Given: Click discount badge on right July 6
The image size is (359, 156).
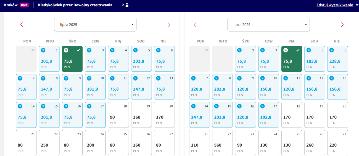Looking at the screenshot, I should 331,50.
